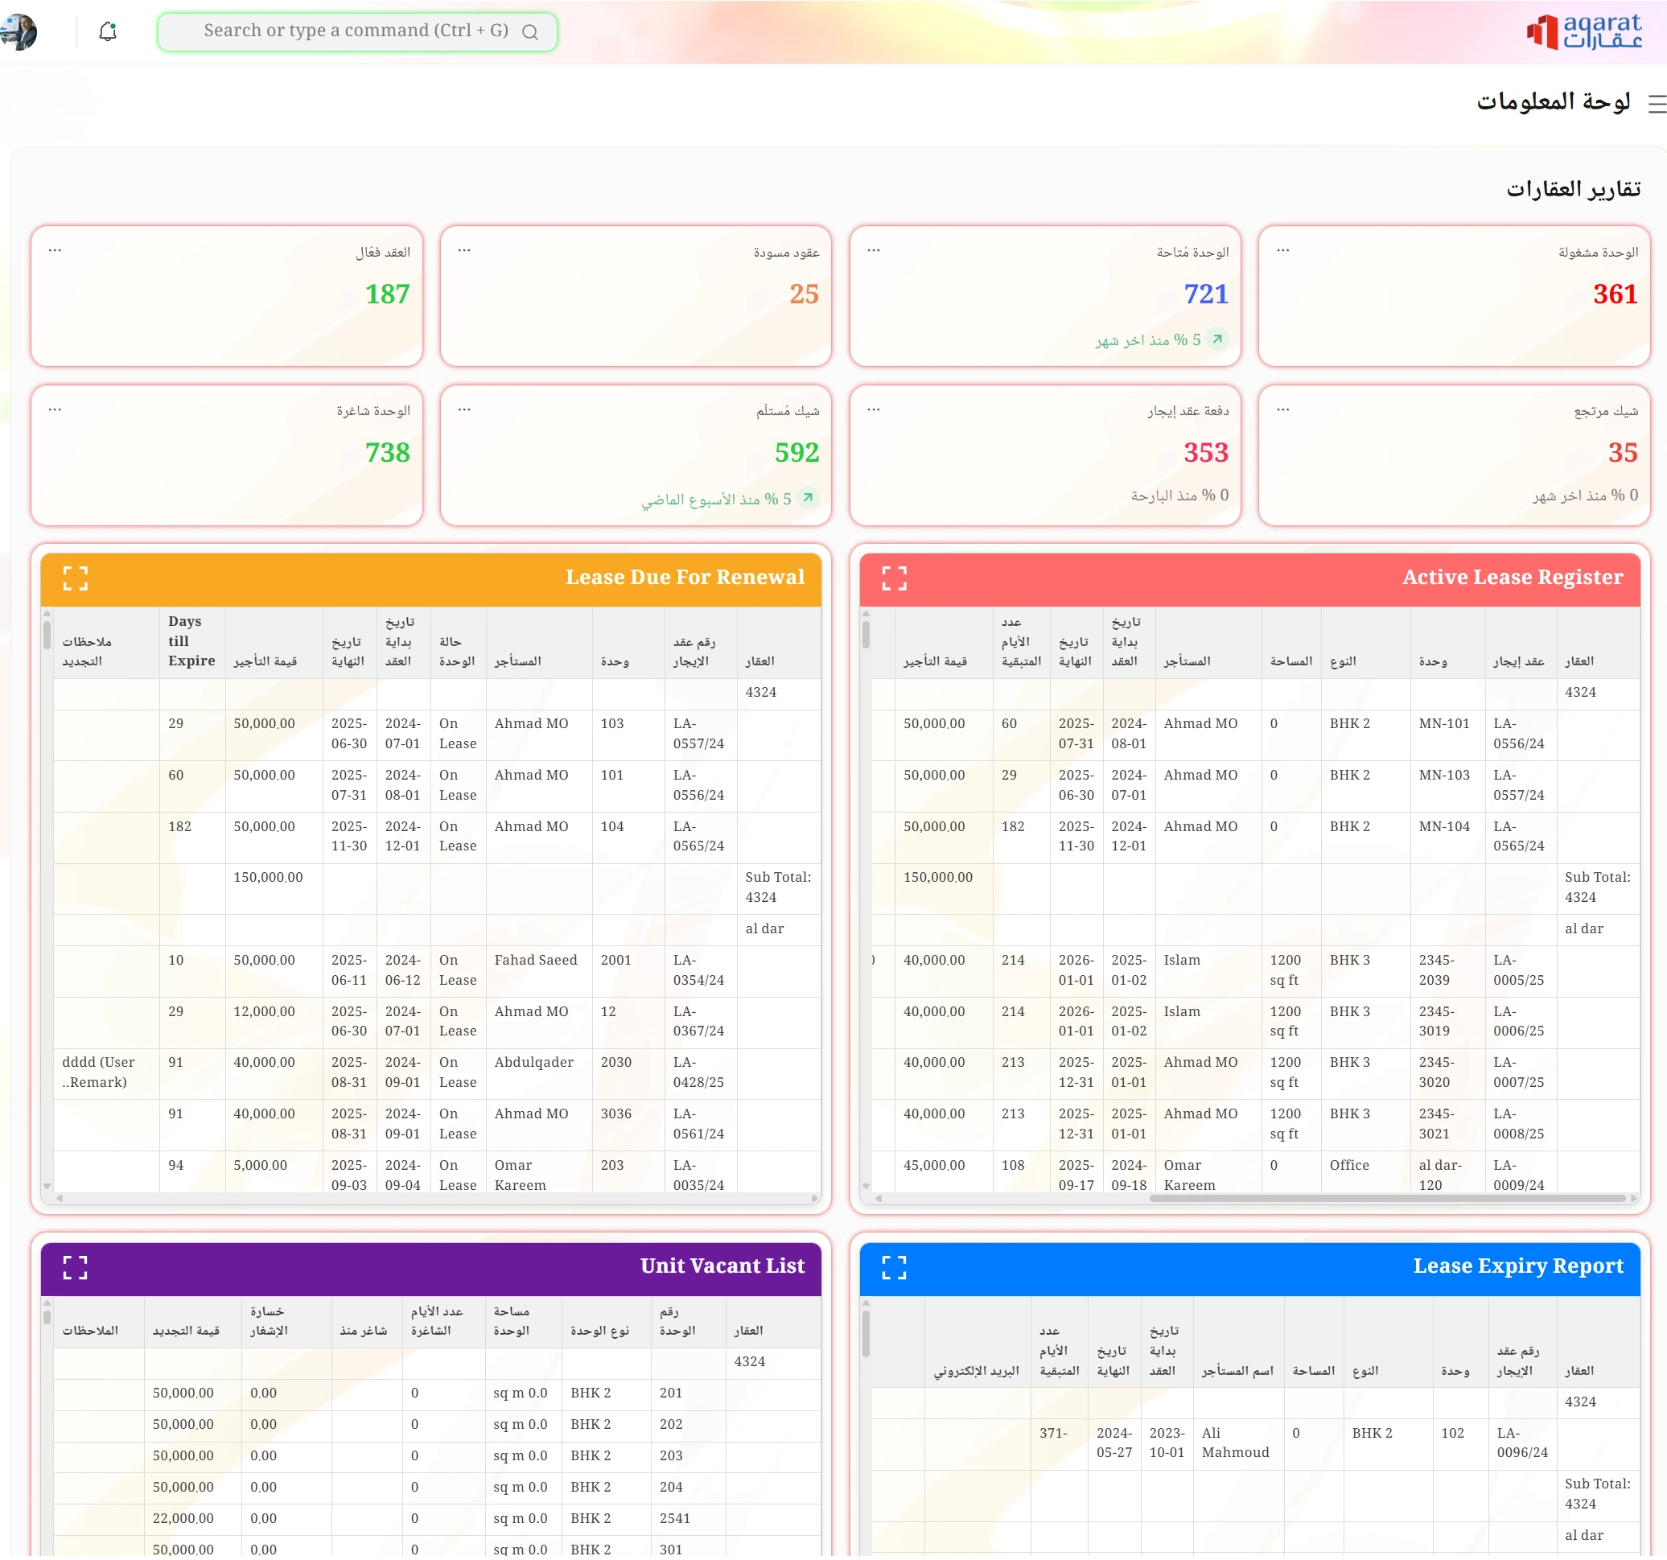Open options menu on the 187 card
1667x1560 pixels.
click(56, 251)
